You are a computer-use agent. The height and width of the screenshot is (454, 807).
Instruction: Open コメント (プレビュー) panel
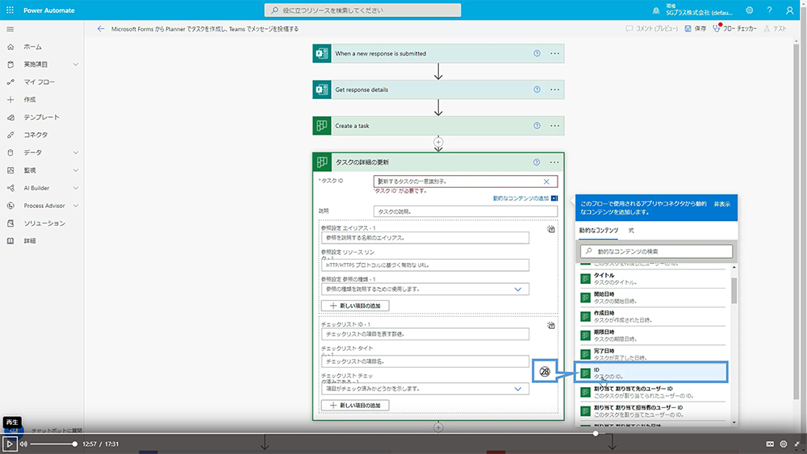click(x=651, y=29)
